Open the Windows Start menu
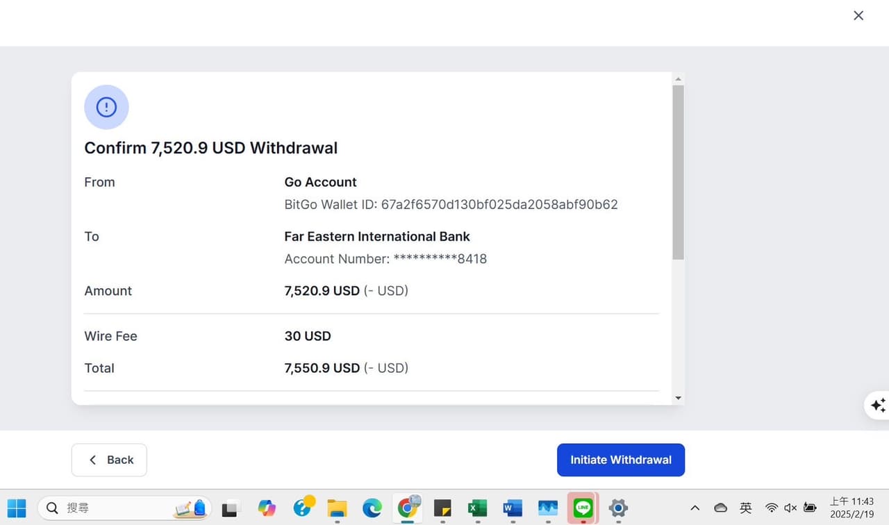The height and width of the screenshot is (525, 889). 17,508
